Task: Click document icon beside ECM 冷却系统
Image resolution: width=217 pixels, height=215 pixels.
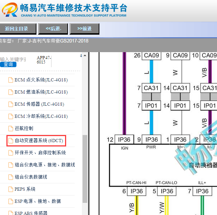Action: 11,116
